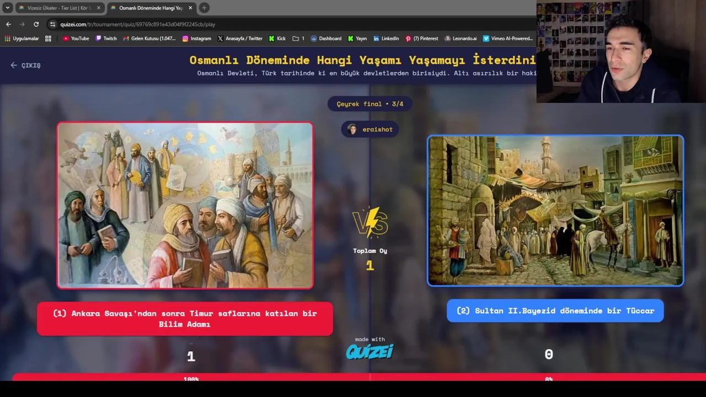
Task: Click the description text starting Osmanlı Devleti, Türk
Action: (367, 73)
